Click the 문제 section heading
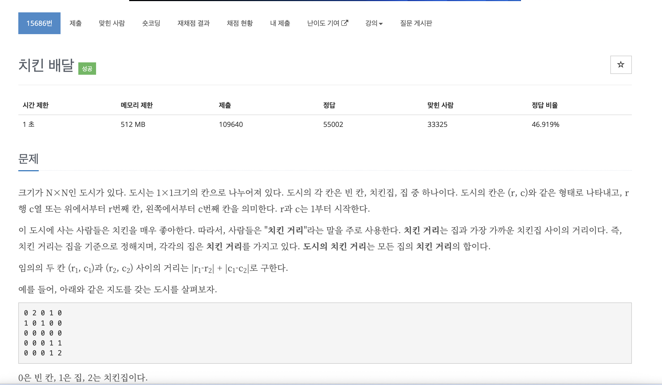The image size is (662, 385). coord(29,159)
